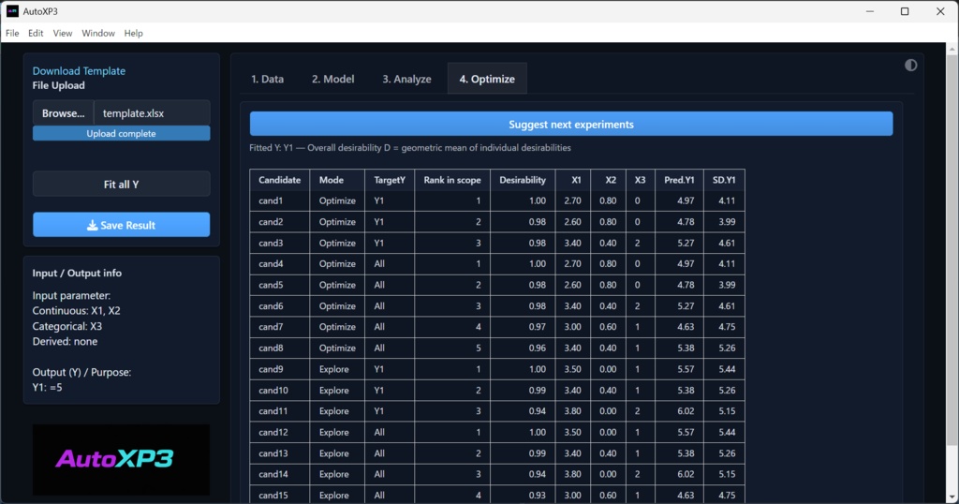Click the template.xlsx file name field
The image size is (959, 504).
pos(152,113)
